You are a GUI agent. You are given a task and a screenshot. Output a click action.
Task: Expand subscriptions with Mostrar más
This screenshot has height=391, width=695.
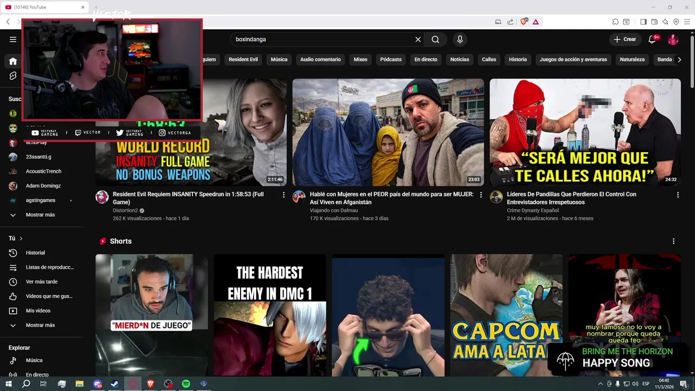pyautogui.click(x=41, y=215)
